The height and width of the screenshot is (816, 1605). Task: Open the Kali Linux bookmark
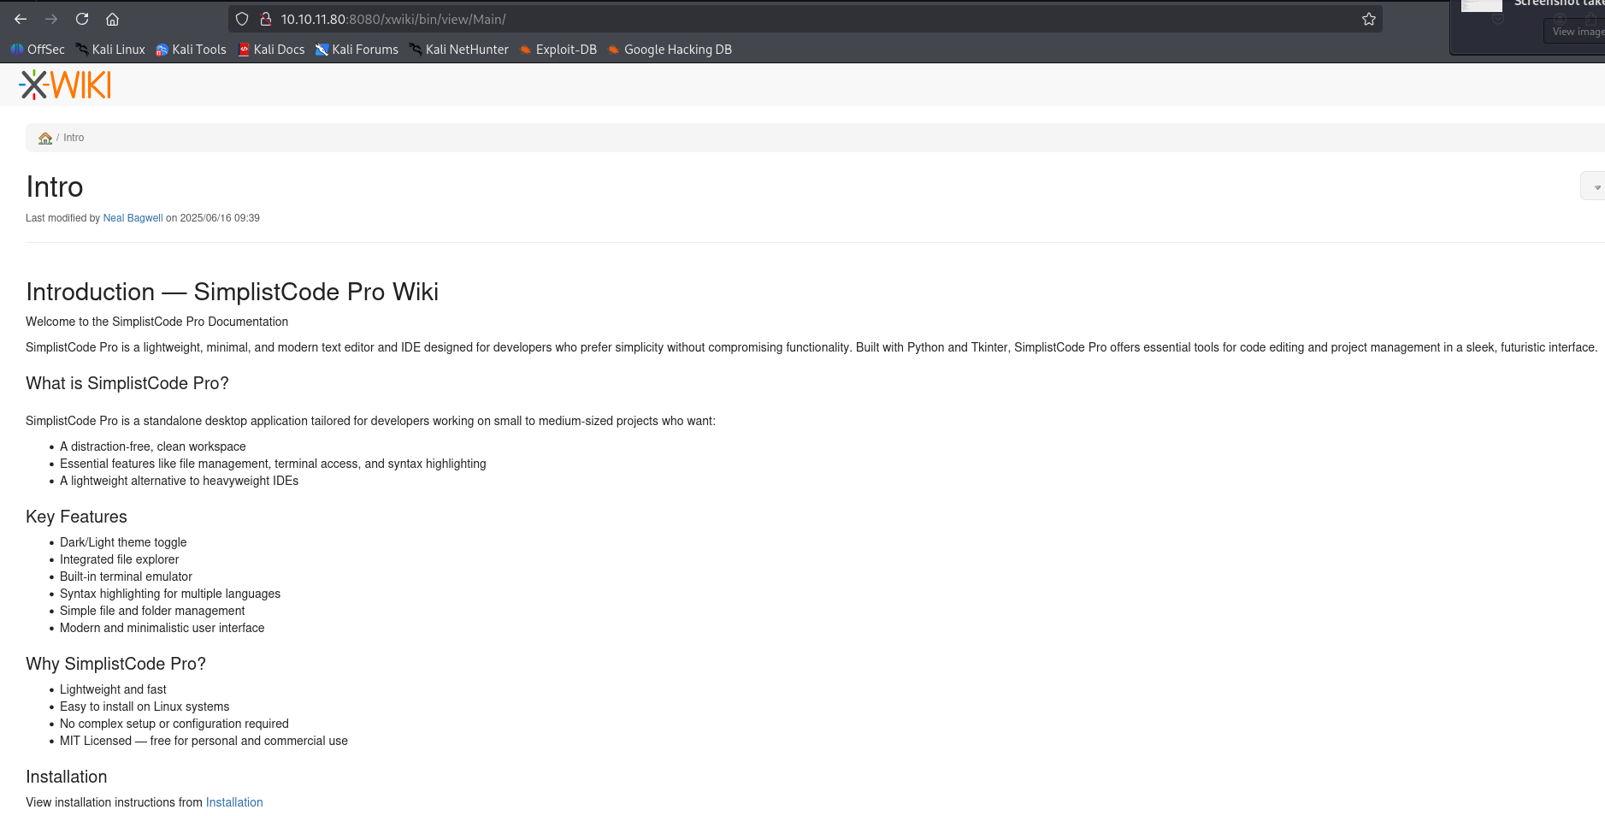click(110, 50)
